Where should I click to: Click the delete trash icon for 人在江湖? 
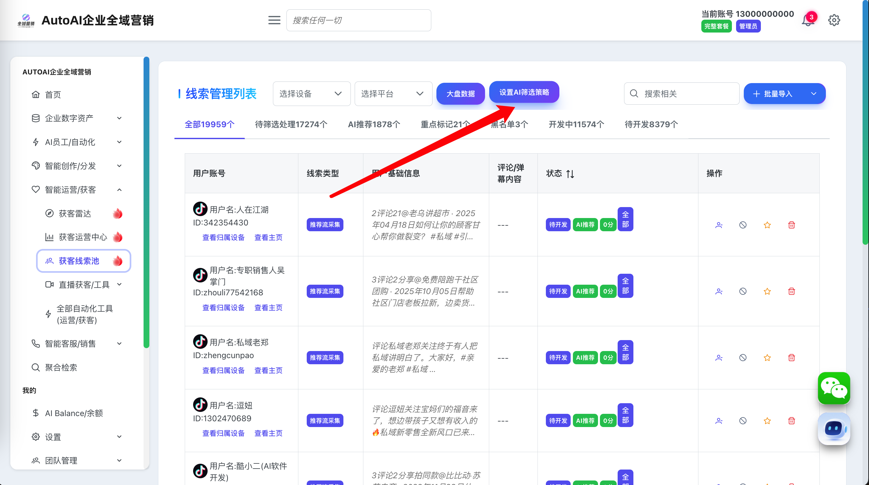(x=791, y=225)
